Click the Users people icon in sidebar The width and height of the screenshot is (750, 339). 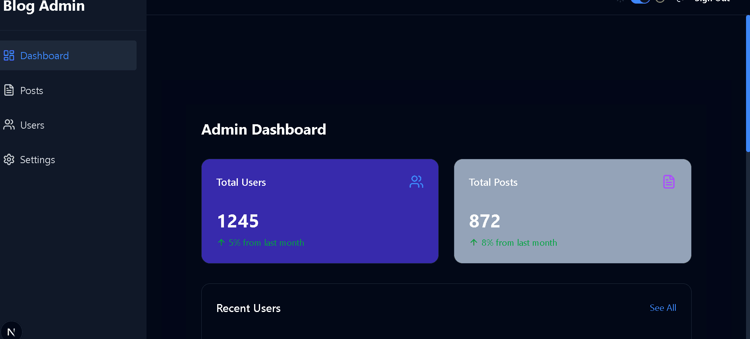coord(9,125)
